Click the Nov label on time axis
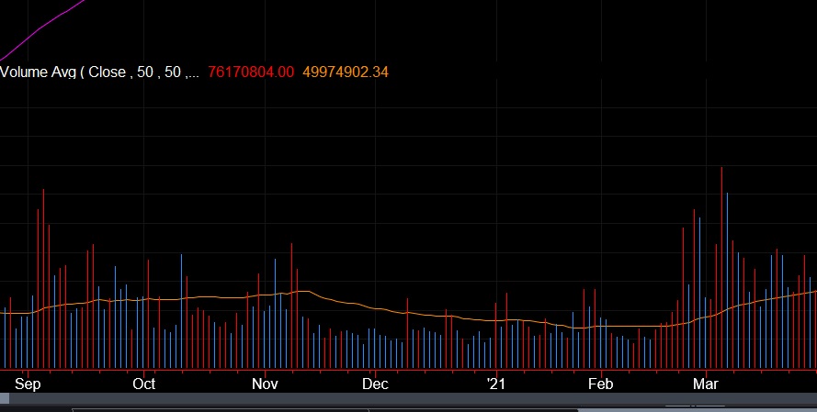Image resolution: width=817 pixels, height=412 pixels. pyautogui.click(x=265, y=383)
